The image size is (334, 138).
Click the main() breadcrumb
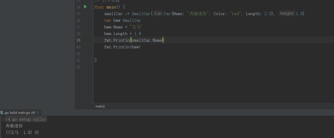click(100, 106)
